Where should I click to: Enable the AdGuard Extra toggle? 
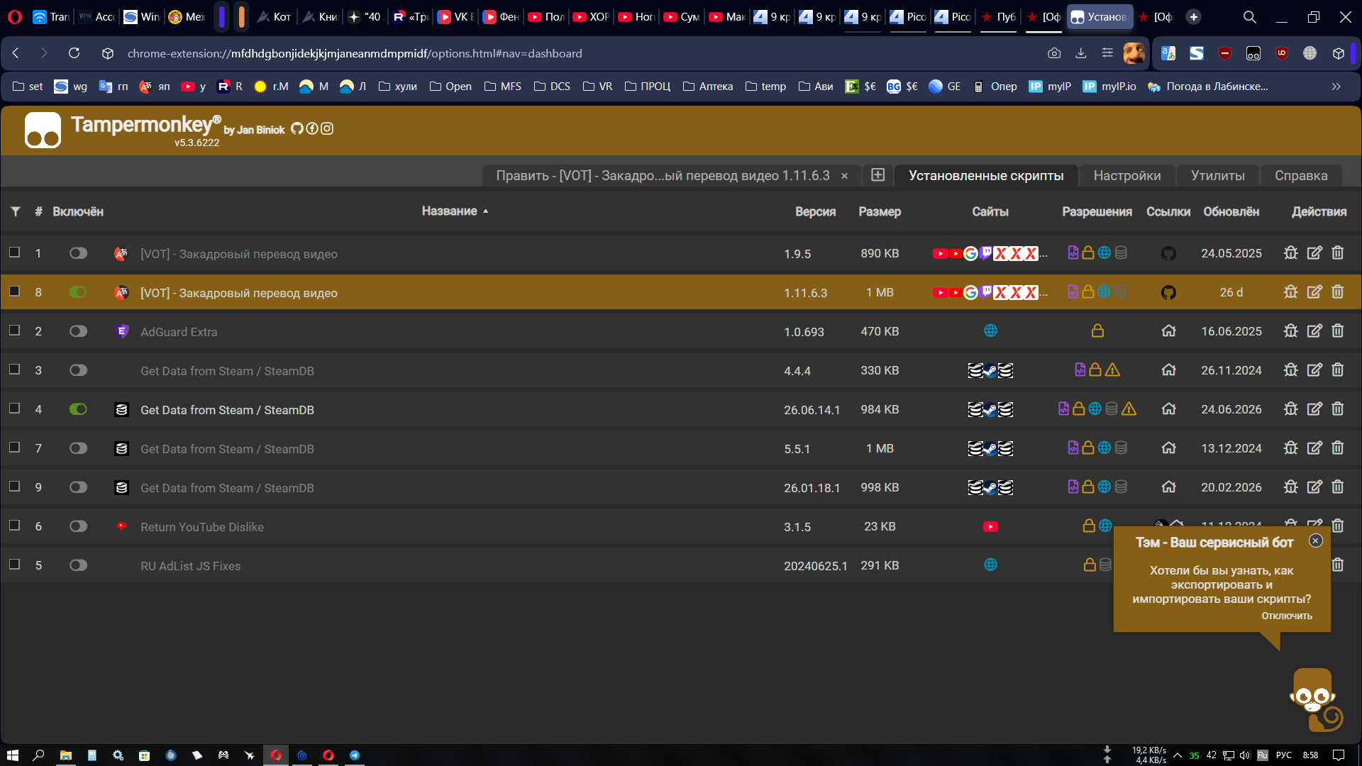pos(78,331)
